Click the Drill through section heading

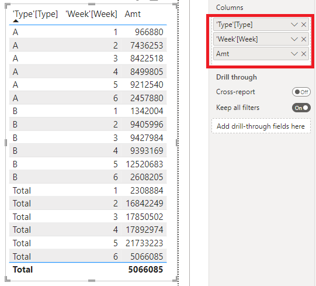click(237, 77)
